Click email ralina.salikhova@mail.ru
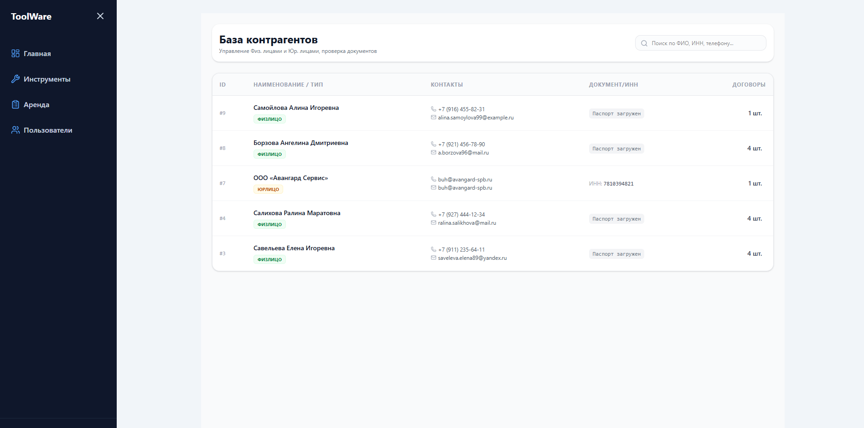The image size is (864, 428). pos(467,223)
